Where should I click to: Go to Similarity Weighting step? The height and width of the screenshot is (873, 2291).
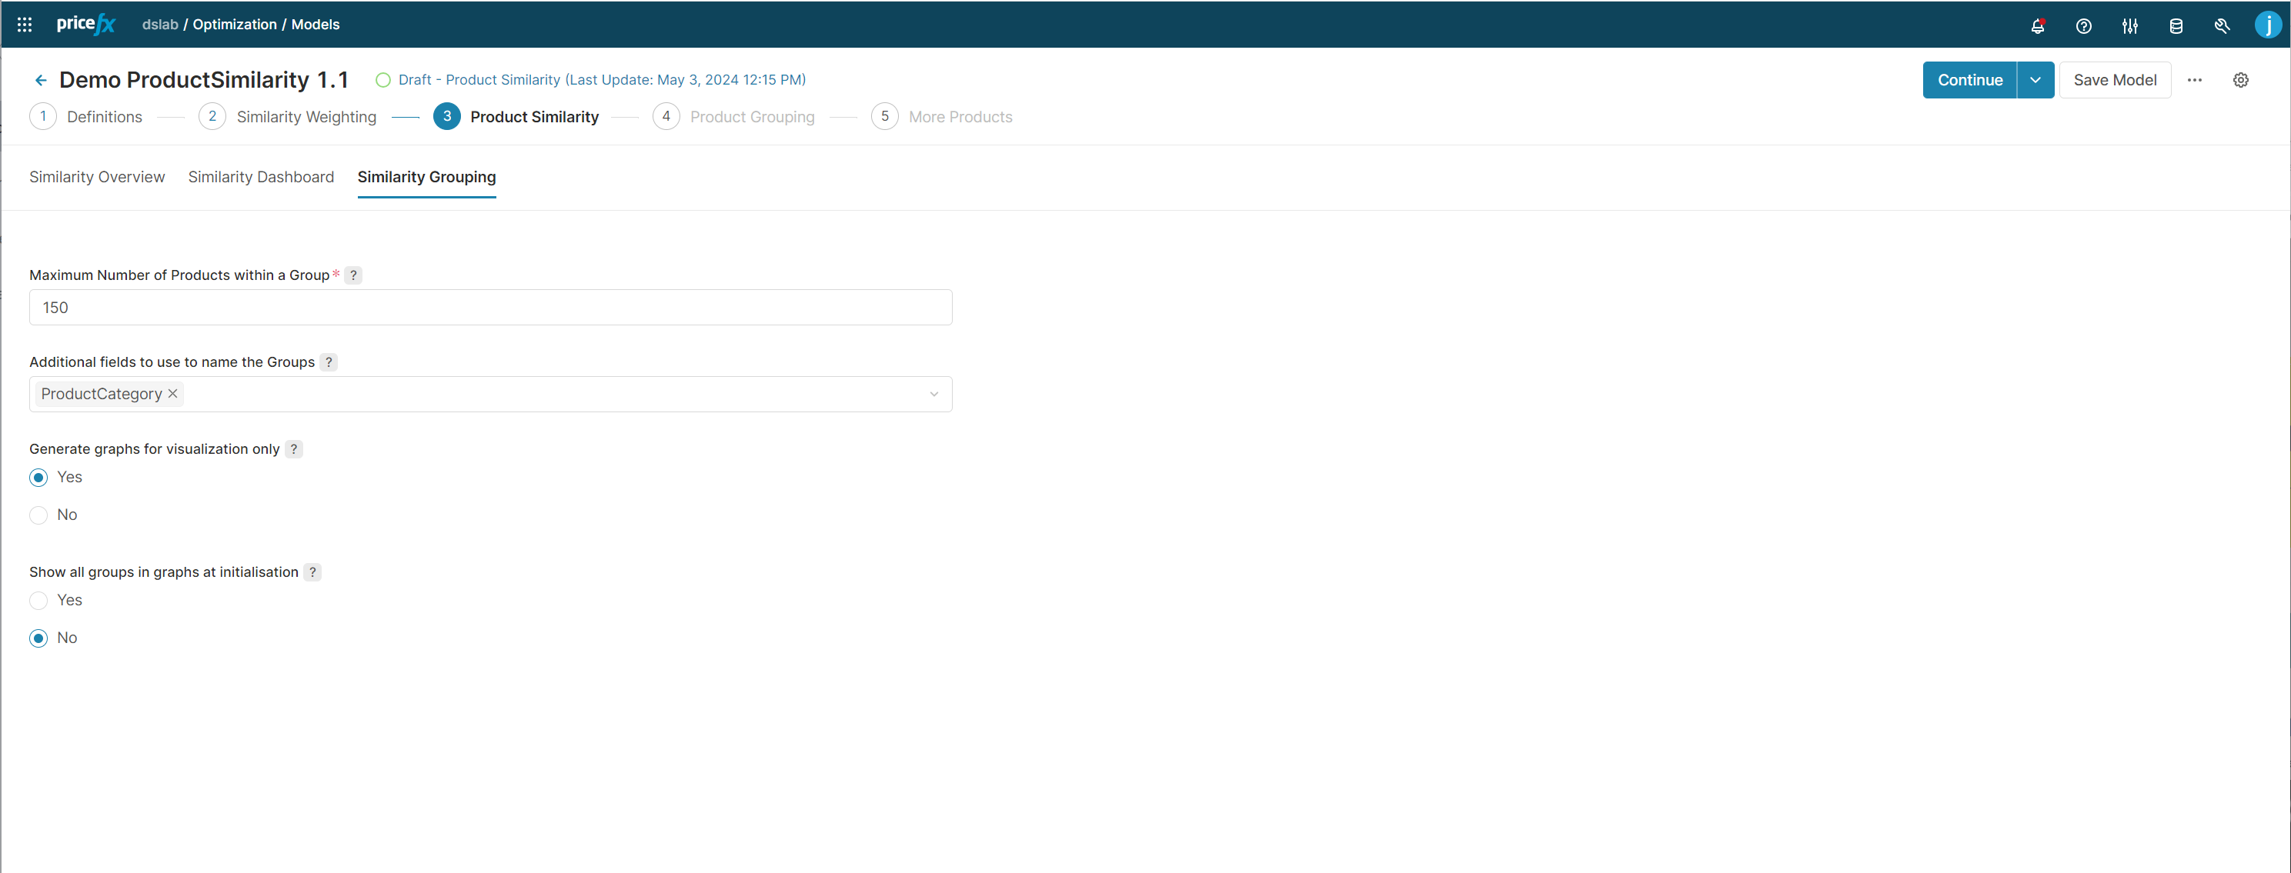[x=305, y=118]
